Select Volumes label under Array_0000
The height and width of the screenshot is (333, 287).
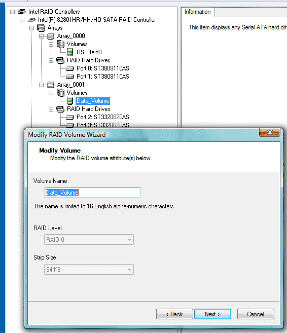pyautogui.click(x=77, y=44)
